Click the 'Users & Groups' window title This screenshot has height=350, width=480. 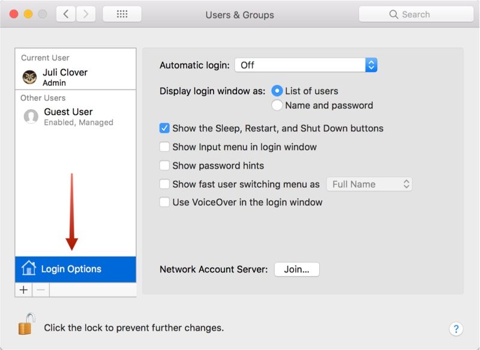[239, 14]
